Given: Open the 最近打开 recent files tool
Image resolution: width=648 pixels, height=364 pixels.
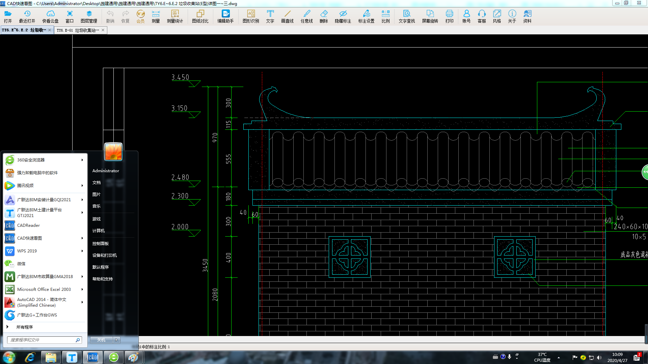Looking at the screenshot, I should coord(27,16).
